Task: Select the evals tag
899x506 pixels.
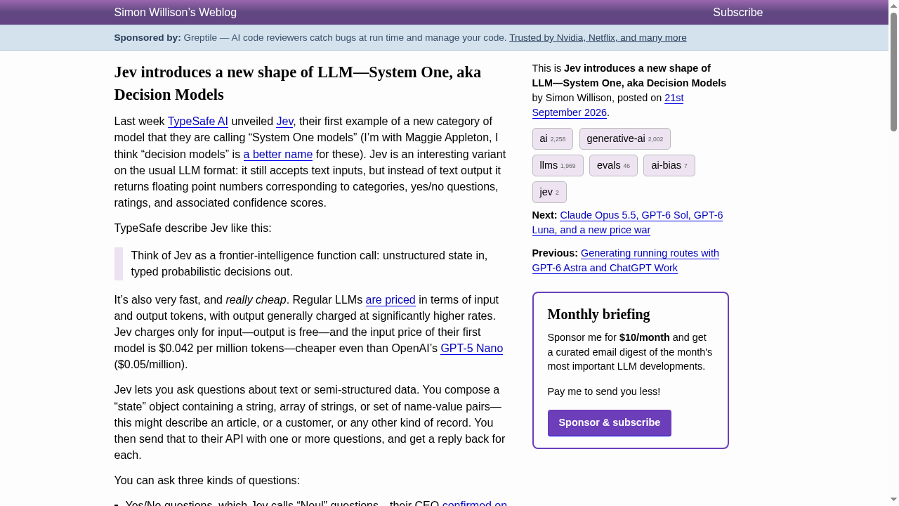Action: click(x=613, y=166)
